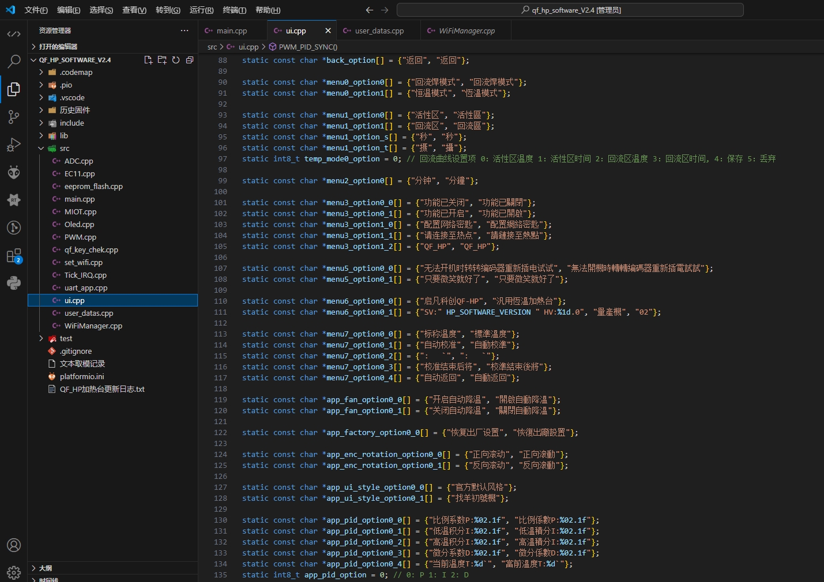Expand the .codemap folder
This screenshot has height=582, width=824.
point(76,73)
